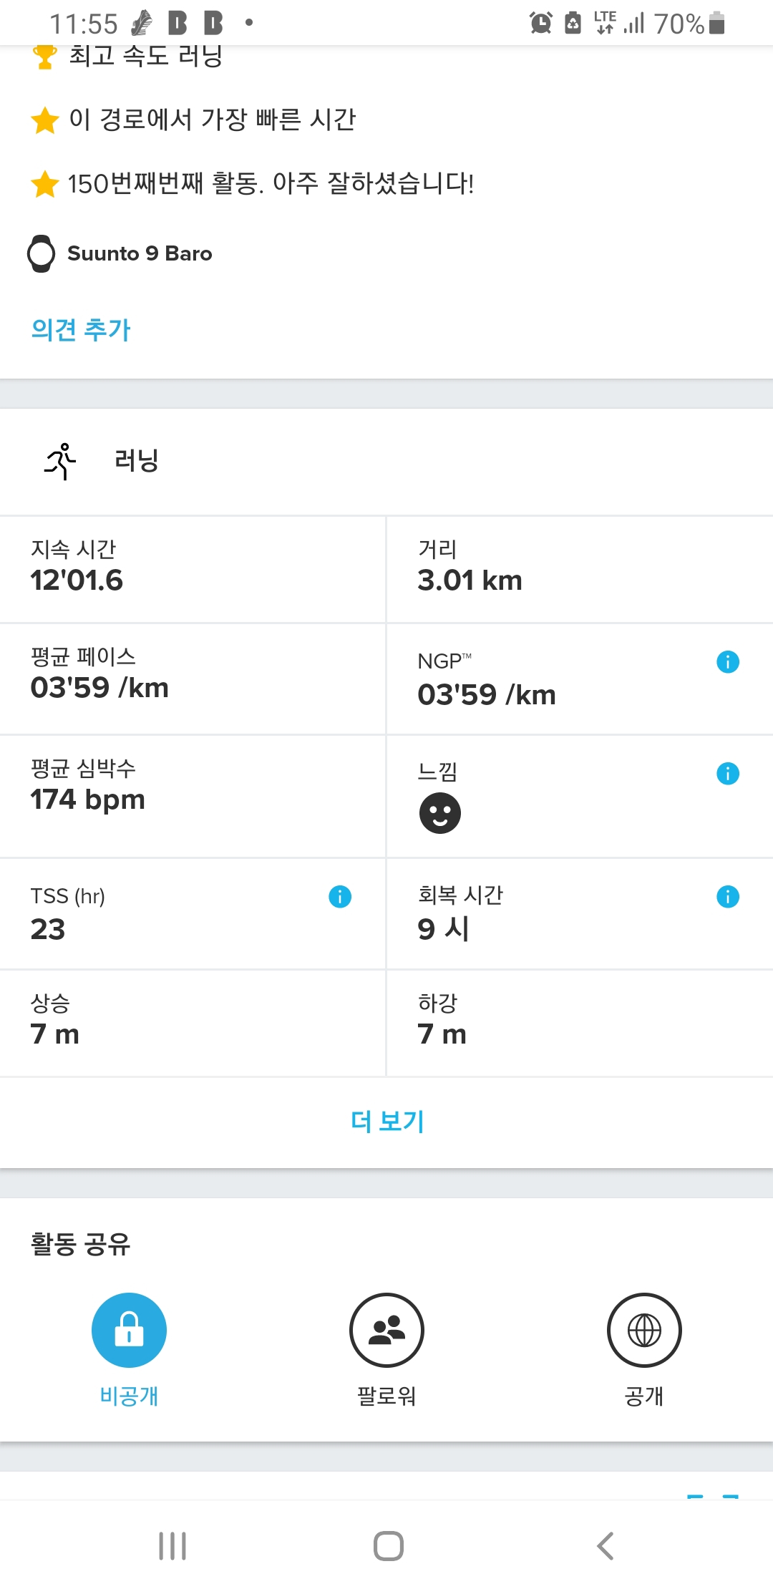This screenshot has width=773, height=1589.
Task: Select 비공개 (private) sharing option
Action: click(129, 1331)
